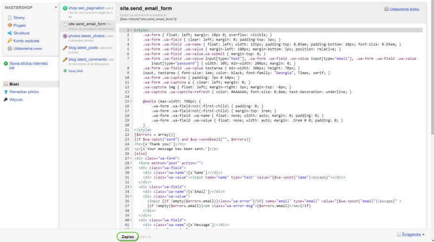Open the Strony pages section
Image resolution: width=434 pixels, height=242 pixels.
tap(19, 17)
